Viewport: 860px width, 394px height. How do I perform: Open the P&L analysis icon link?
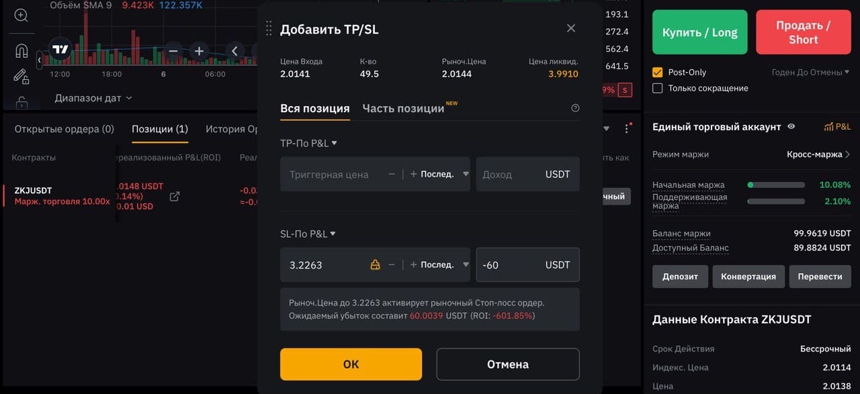click(837, 126)
